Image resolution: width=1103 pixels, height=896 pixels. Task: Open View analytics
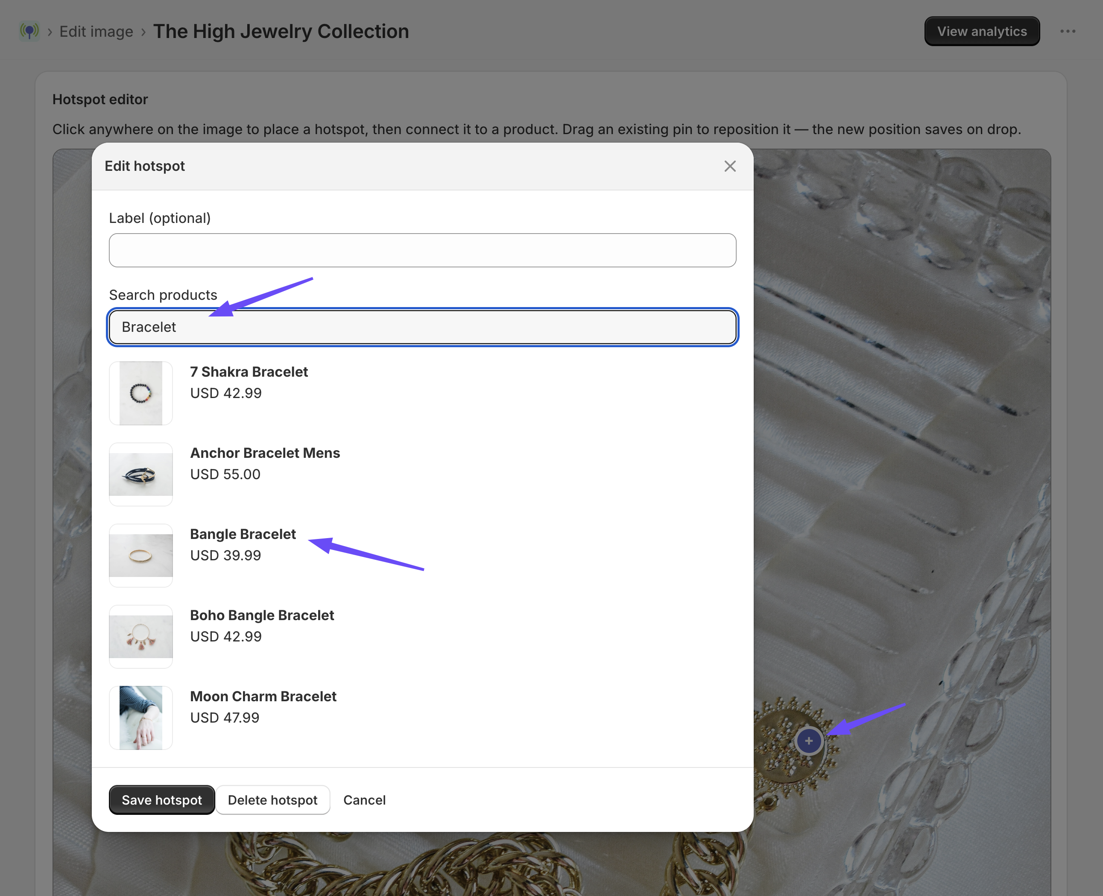(x=982, y=32)
